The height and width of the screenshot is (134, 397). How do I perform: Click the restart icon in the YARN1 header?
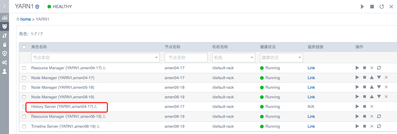click(382, 7)
